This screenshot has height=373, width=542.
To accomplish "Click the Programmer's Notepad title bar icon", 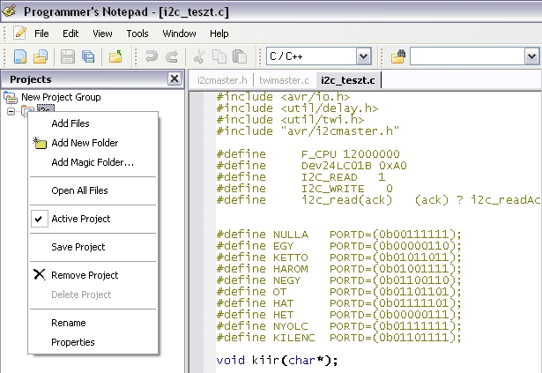I will [10, 11].
